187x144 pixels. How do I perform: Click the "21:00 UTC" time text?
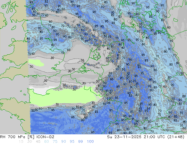click(x=155, y=137)
